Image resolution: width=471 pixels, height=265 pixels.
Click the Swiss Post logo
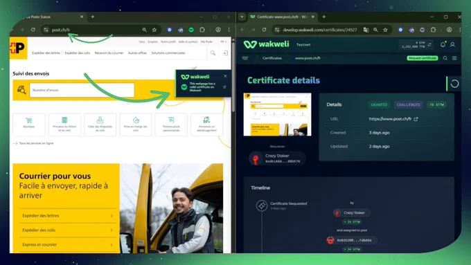18,48
